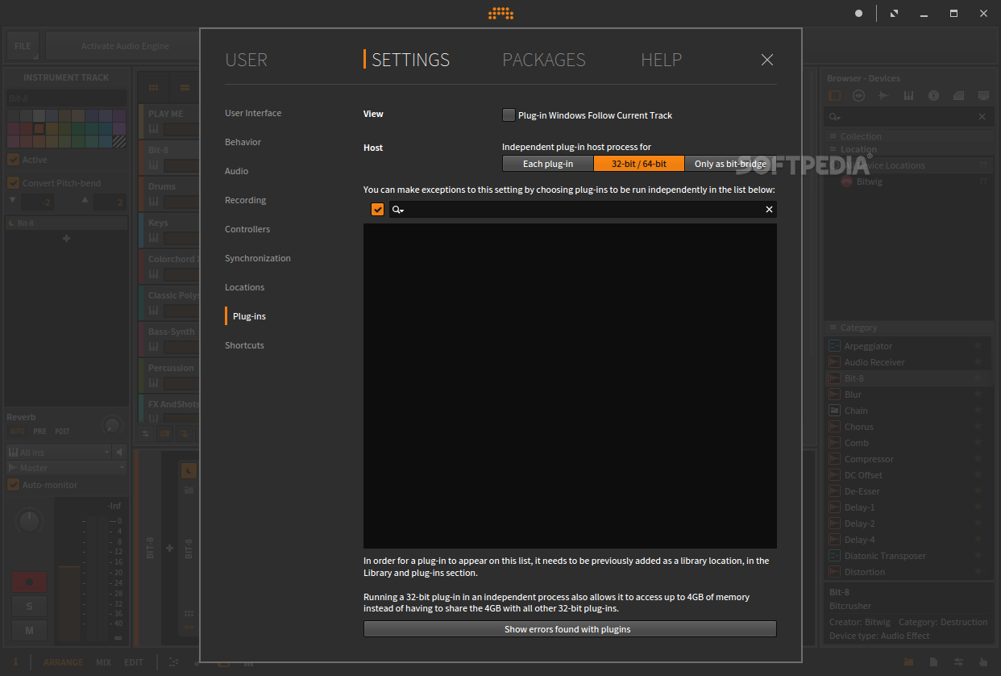Click Show errors found with plugins
Screen dimensions: 1001x676
(570, 629)
